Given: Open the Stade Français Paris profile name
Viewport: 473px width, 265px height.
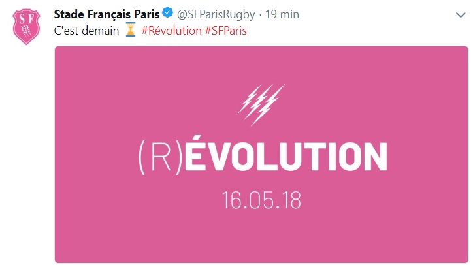Looking at the screenshot, I should [107, 14].
